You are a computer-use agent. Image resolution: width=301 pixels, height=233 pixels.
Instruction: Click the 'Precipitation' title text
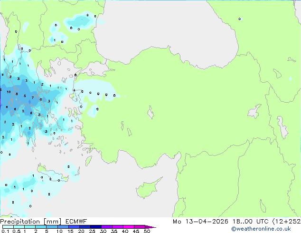click(x=20, y=222)
